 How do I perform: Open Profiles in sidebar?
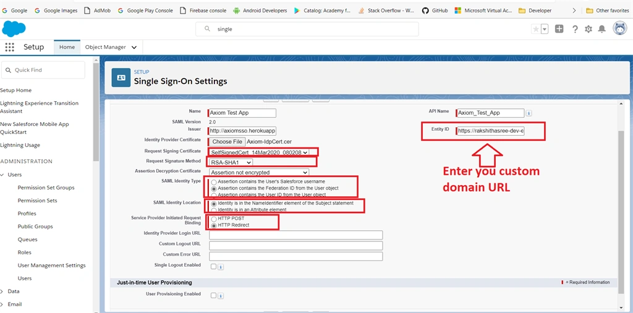click(x=27, y=214)
